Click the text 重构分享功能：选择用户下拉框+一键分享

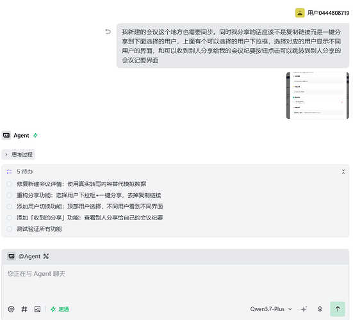point(69,195)
